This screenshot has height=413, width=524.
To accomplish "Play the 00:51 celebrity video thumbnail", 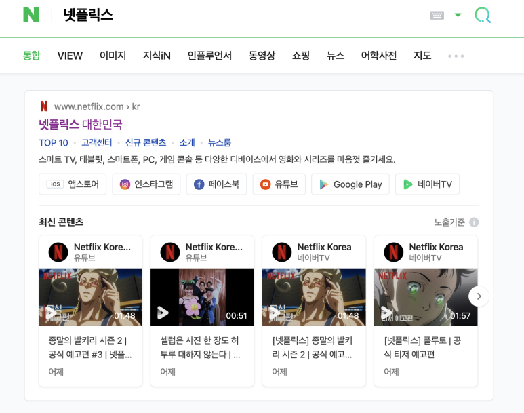I will pos(202,297).
